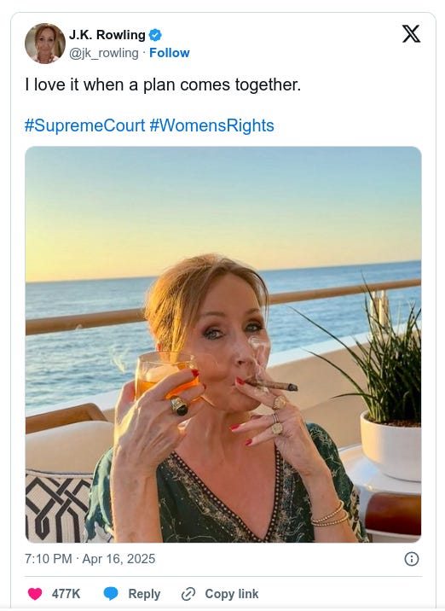Follow the account via the Follow link

click(170, 53)
